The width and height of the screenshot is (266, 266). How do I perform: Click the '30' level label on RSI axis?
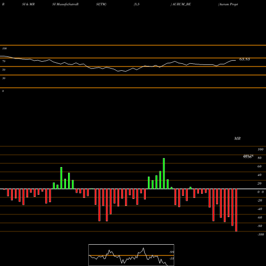(x=4, y=78)
